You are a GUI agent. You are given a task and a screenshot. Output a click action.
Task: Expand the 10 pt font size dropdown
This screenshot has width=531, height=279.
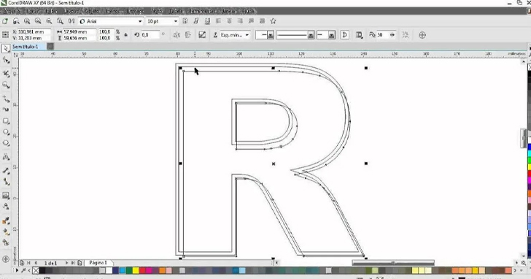pos(162,21)
